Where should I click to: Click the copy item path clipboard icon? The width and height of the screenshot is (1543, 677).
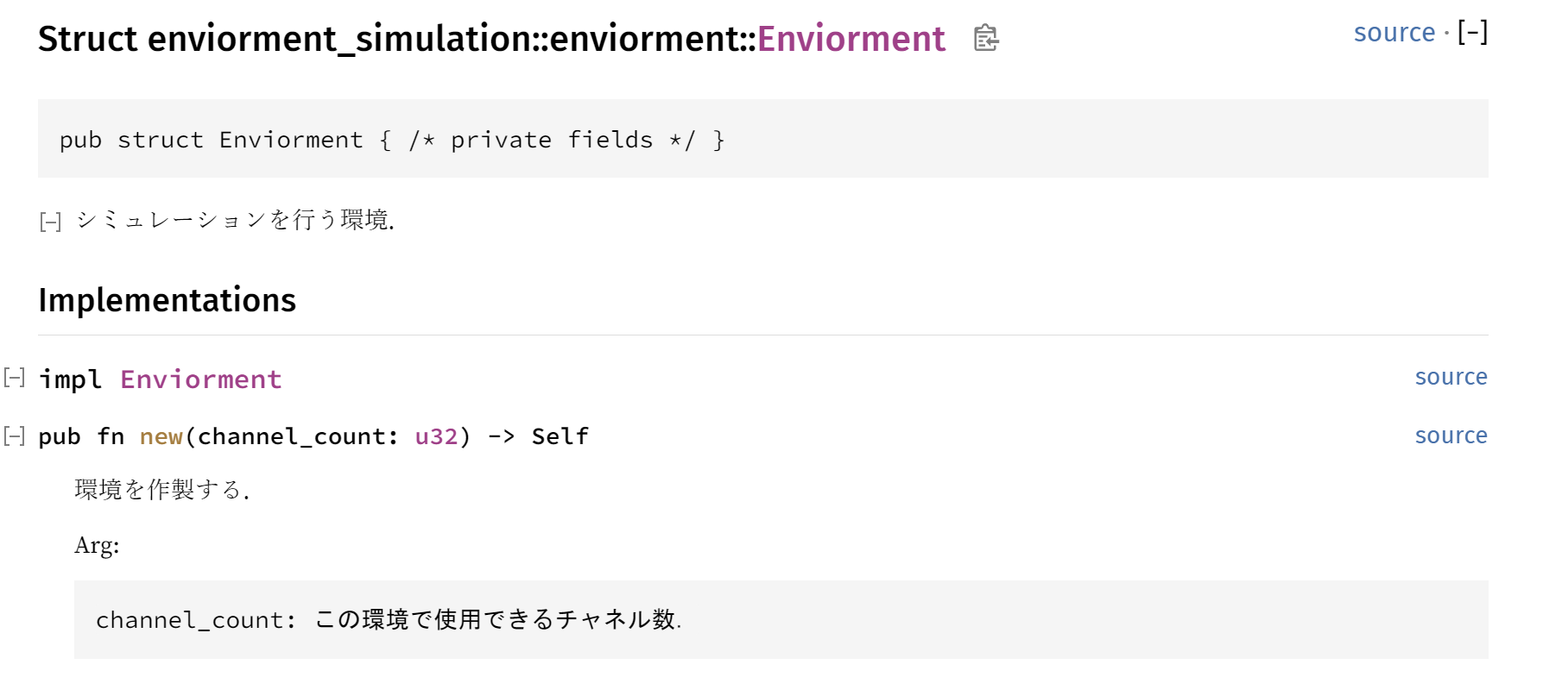pyautogui.click(x=985, y=38)
